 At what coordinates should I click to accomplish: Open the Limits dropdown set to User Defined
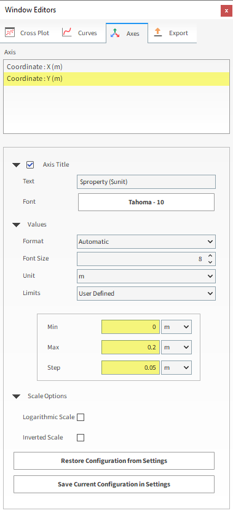pos(146,293)
